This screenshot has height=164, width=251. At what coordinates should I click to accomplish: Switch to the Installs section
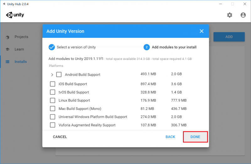click(x=21, y=62)
